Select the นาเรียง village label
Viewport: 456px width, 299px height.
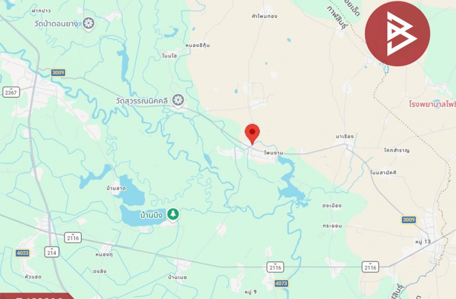click(345, 136)
